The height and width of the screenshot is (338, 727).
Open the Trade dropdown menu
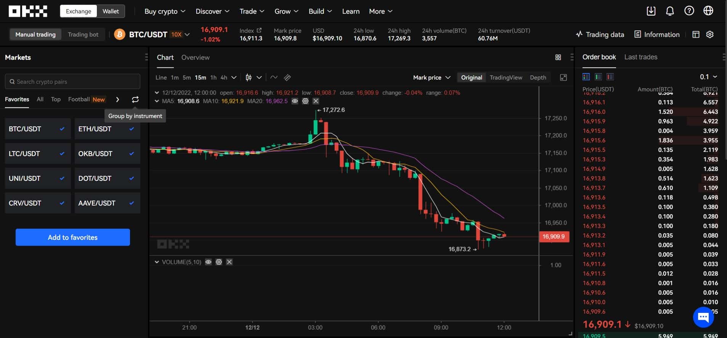pyautogui.click(x=252, y=11)
